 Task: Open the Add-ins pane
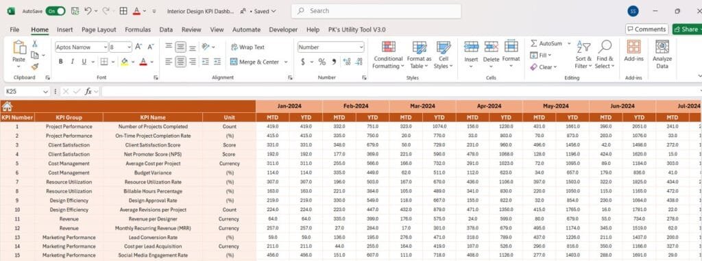tap(633, 51)
